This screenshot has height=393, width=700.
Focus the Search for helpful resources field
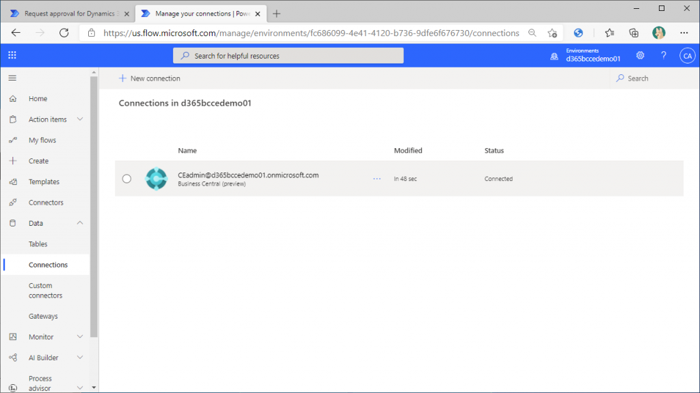[288, 56]
